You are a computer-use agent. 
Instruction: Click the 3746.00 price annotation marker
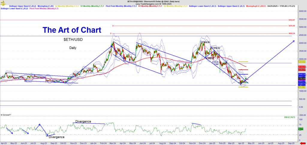(x=216, y=48)
